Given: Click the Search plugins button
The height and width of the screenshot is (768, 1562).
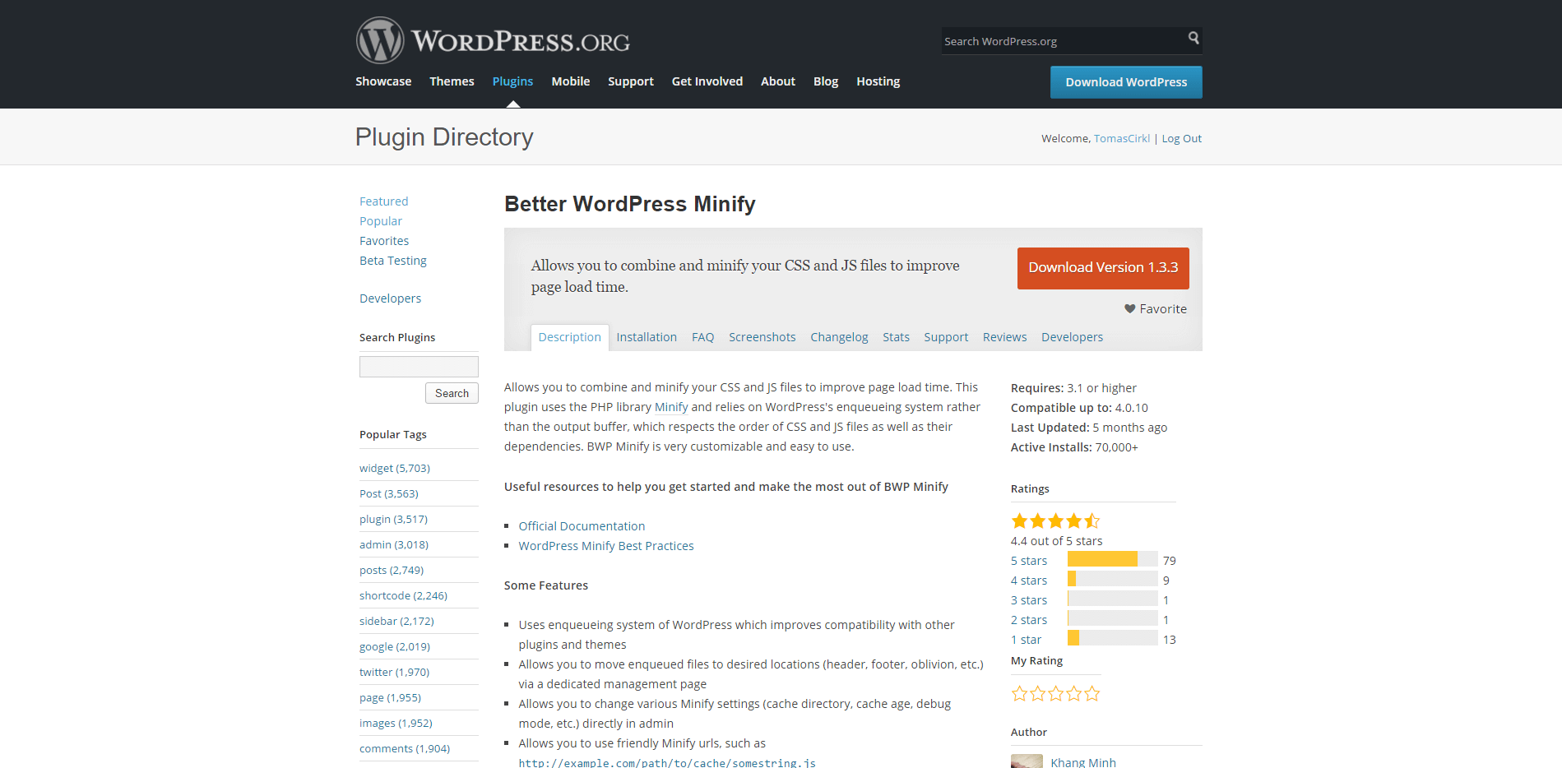Looking at the screenshot, I should pyautogui.click(x=452, y=393).
